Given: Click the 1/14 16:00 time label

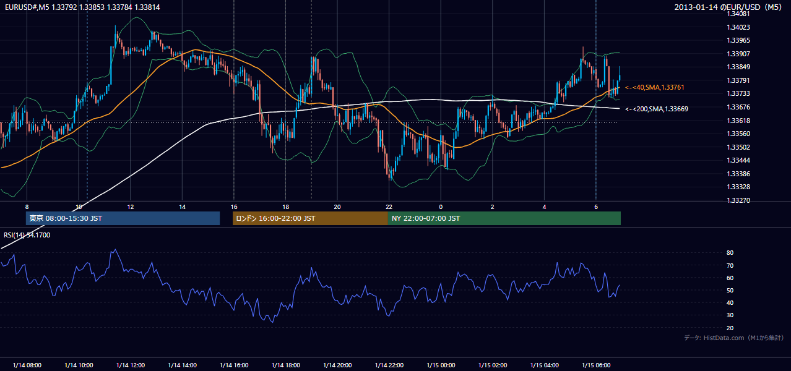Looking at the screenshot, I should pyautogui.click(x=234, y=365).
